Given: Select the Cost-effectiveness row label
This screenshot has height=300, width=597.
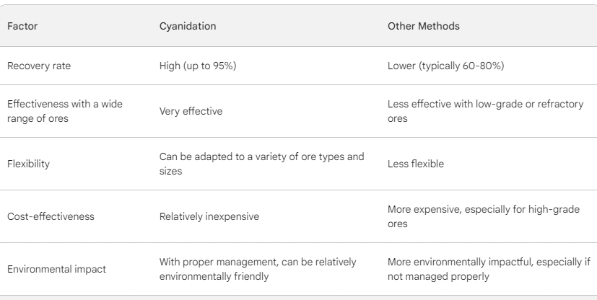Looking at the screenshot, I should click(51, 216).
